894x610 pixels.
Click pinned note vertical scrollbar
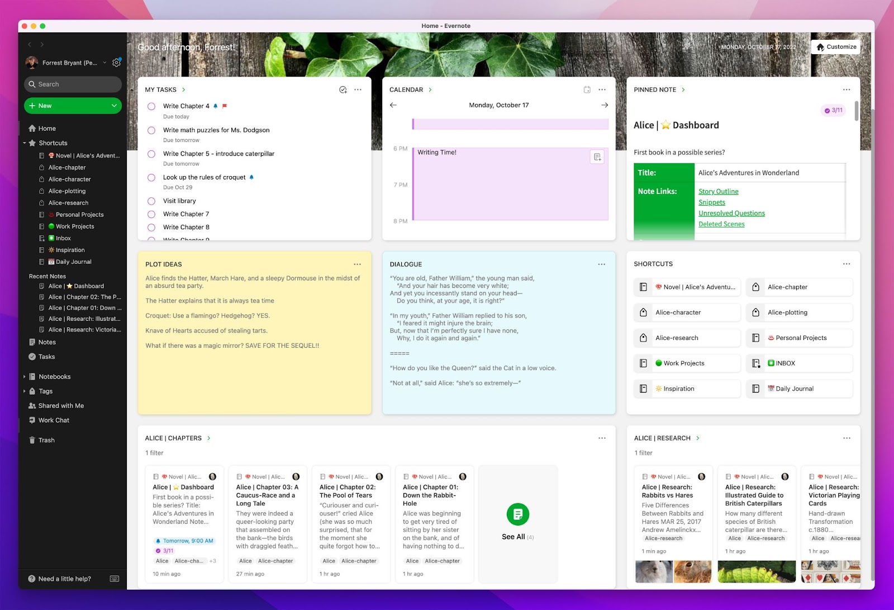coord(856,111)
